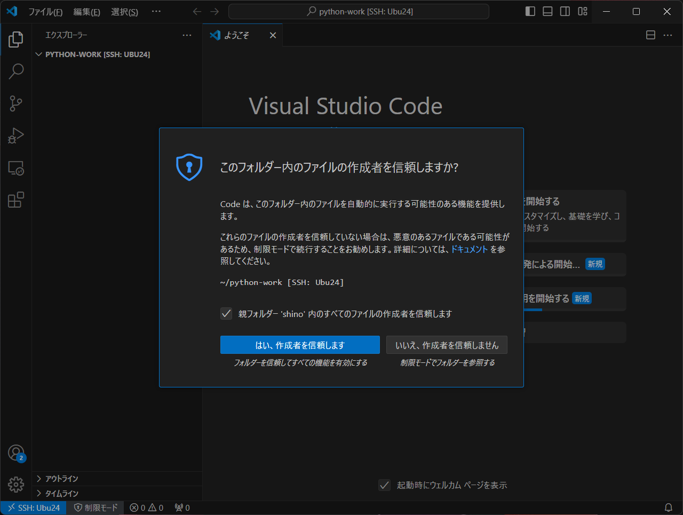Open the Explorer view in activity bar

tap(16, 39)
